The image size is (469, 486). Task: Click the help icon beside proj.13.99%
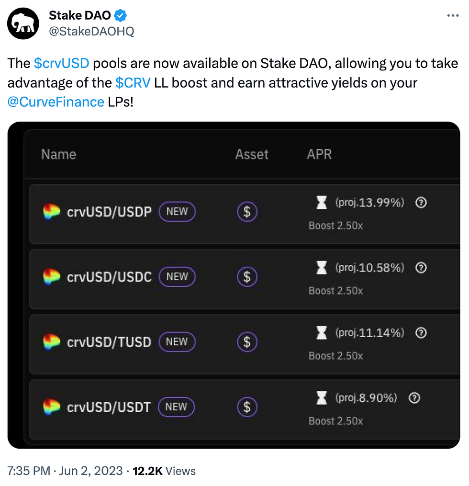coord(421,203)
